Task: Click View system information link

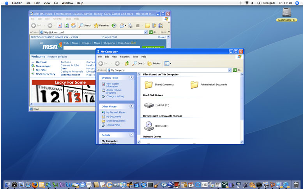Action: [113, 85]
